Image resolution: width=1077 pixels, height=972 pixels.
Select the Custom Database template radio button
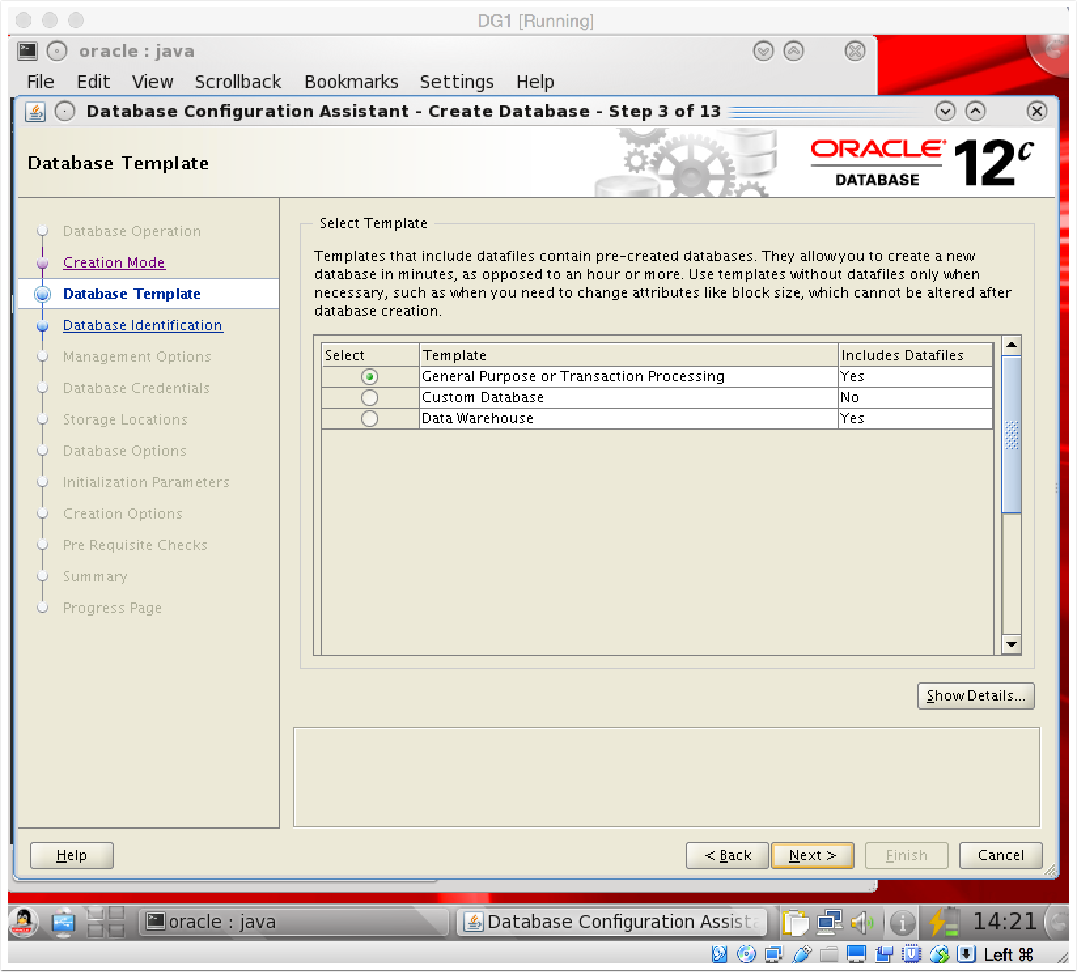click(370, 398)
